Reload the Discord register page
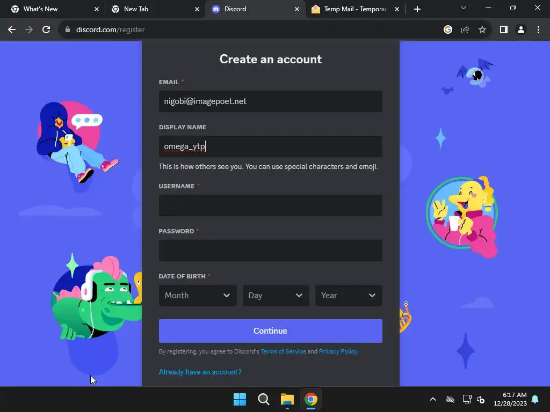 pos(46,30)
